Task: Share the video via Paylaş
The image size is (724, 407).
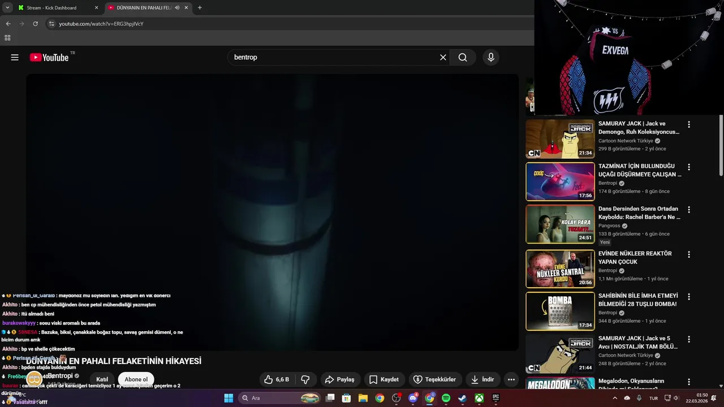Action: (x=340, y=379)
